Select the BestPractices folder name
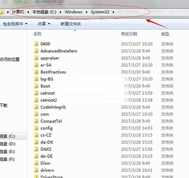Viewport: 189px width, 178px height. tap(53, 72)
